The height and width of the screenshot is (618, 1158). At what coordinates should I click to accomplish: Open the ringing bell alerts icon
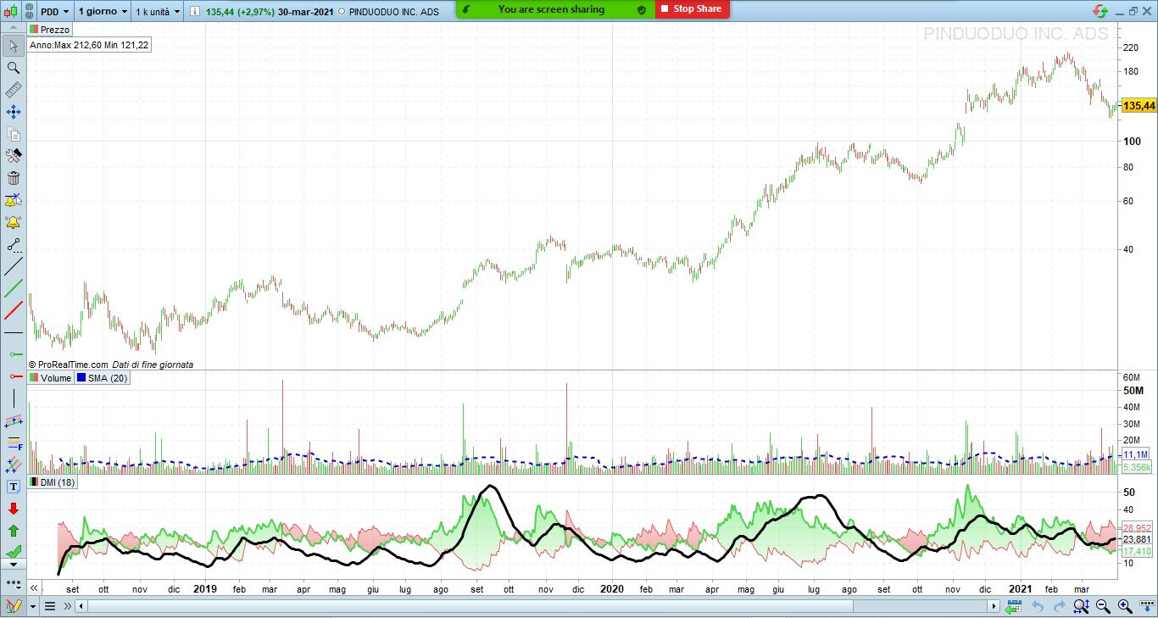tap(14, 222)
